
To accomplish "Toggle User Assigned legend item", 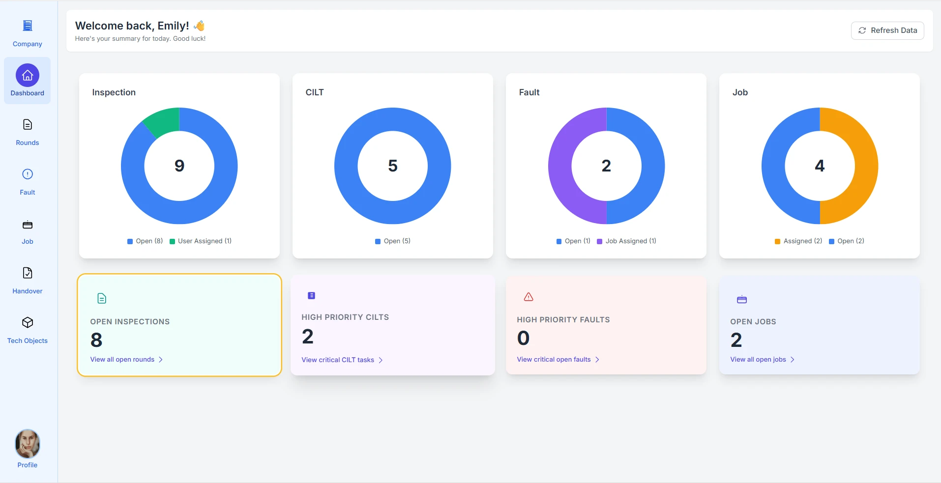I will pyautogui.click(x=201, y=241).
